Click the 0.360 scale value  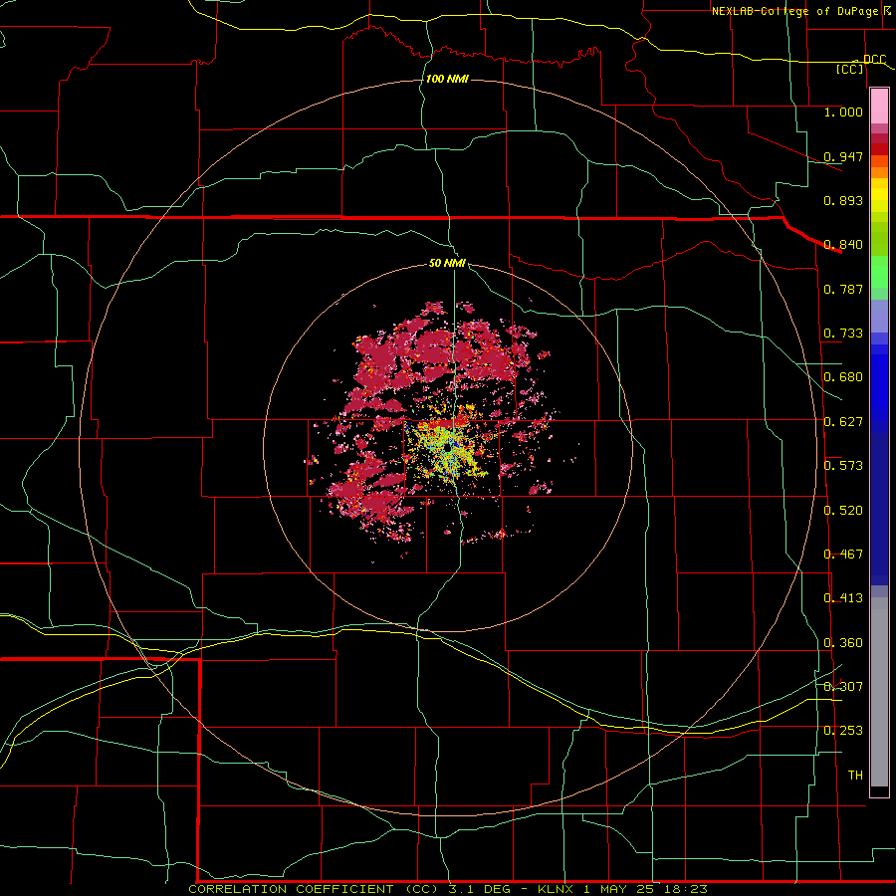(x=843, y=643)
